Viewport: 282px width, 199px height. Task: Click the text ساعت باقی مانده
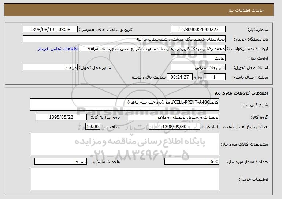point(149,77)
